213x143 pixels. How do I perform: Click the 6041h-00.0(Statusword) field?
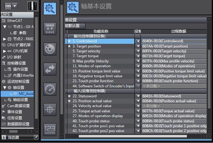click(174, 96)
